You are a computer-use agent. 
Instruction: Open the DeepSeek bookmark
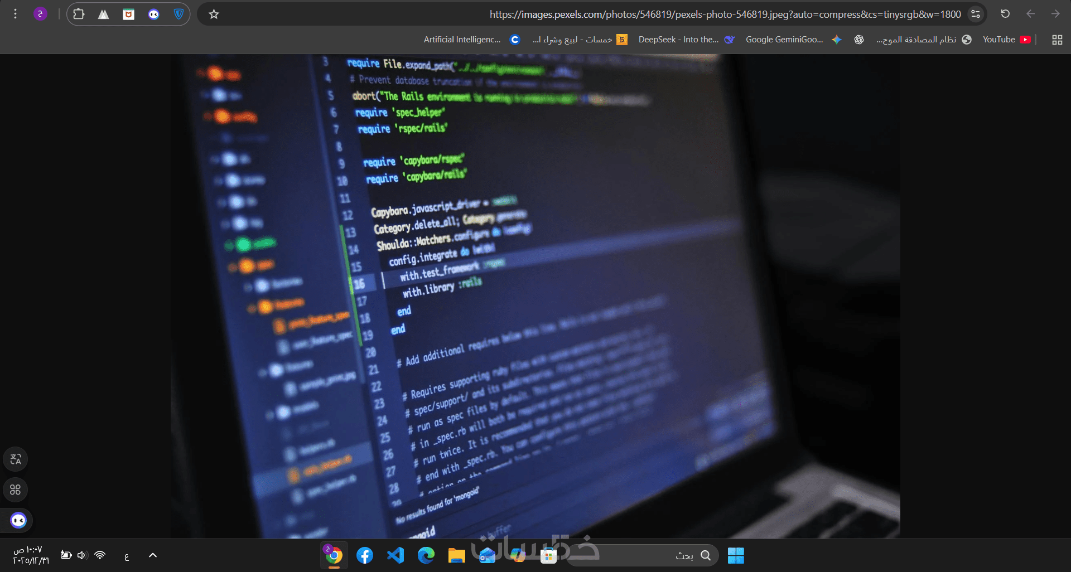pyautogui.click(x=687, y=40)
